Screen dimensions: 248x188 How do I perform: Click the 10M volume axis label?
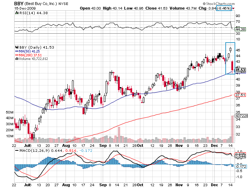10,136
